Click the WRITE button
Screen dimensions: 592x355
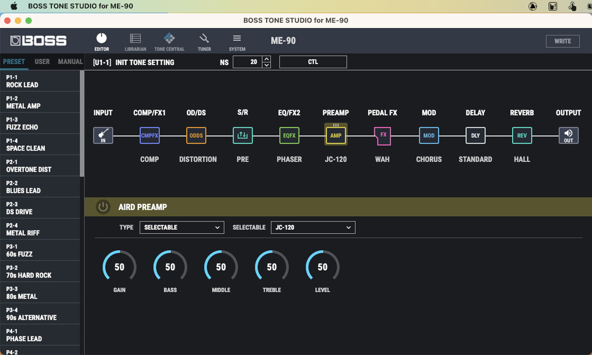click(563, 41)
